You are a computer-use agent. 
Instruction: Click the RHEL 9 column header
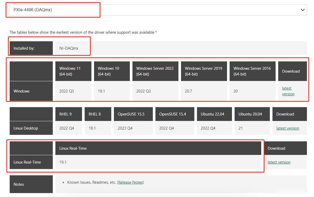69,114
